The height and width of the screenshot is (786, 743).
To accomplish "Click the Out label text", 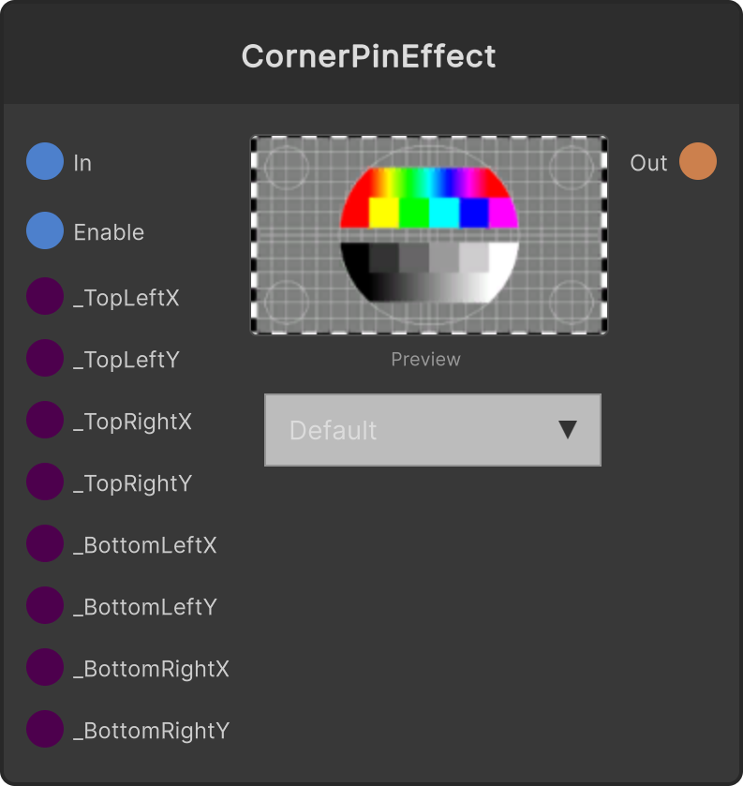I will tap(648, 163).
